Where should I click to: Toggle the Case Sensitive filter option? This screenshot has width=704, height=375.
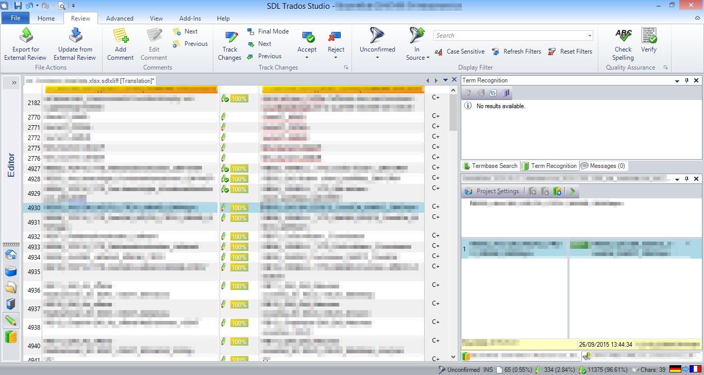click(460, 52)
